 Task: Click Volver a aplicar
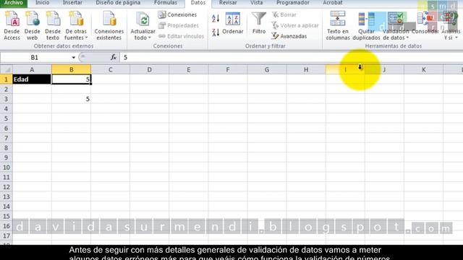click(295, 26)
